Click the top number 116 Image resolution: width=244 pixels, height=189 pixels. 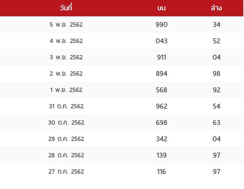pyautogui.click(x=161, y=171)
